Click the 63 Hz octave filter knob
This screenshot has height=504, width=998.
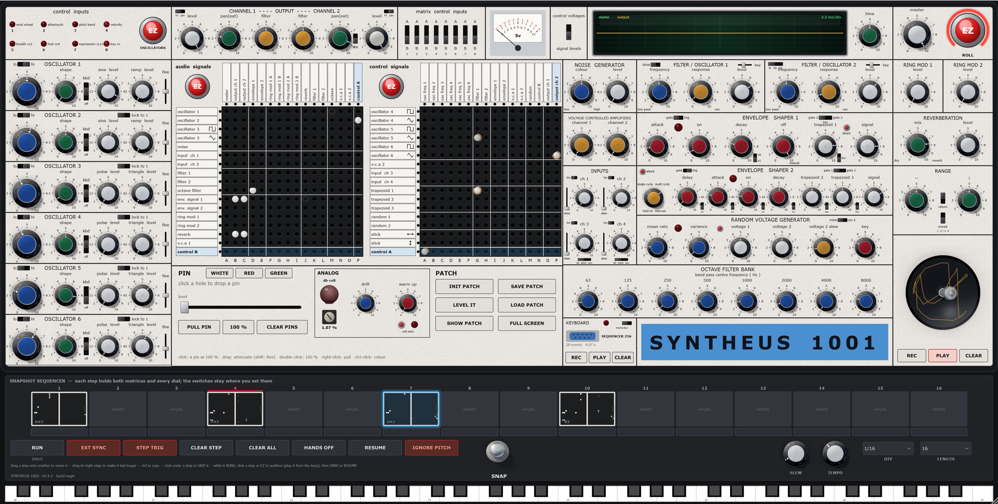[x=588, y=301]
